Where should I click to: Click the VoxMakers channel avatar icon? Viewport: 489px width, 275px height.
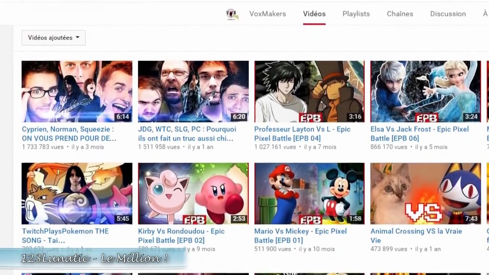[x=232, y=14]
